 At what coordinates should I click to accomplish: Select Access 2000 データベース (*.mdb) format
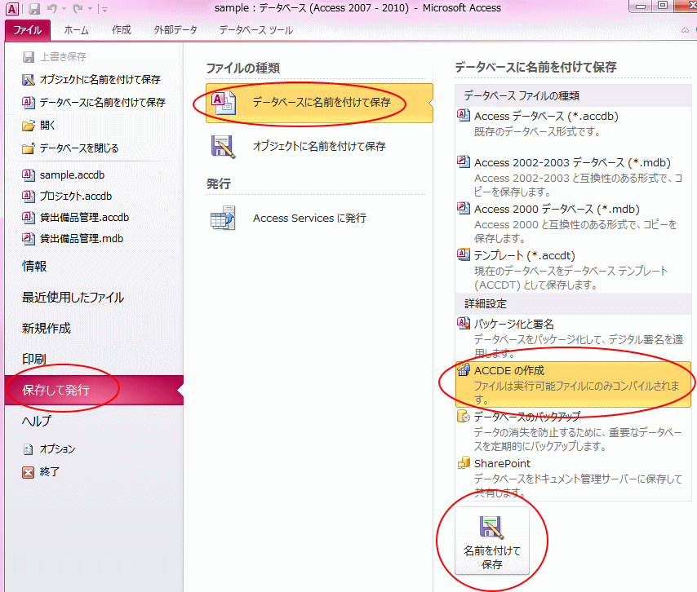click(x=573, y=223)
